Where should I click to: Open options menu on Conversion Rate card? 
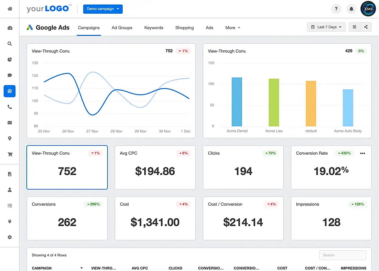362,153
